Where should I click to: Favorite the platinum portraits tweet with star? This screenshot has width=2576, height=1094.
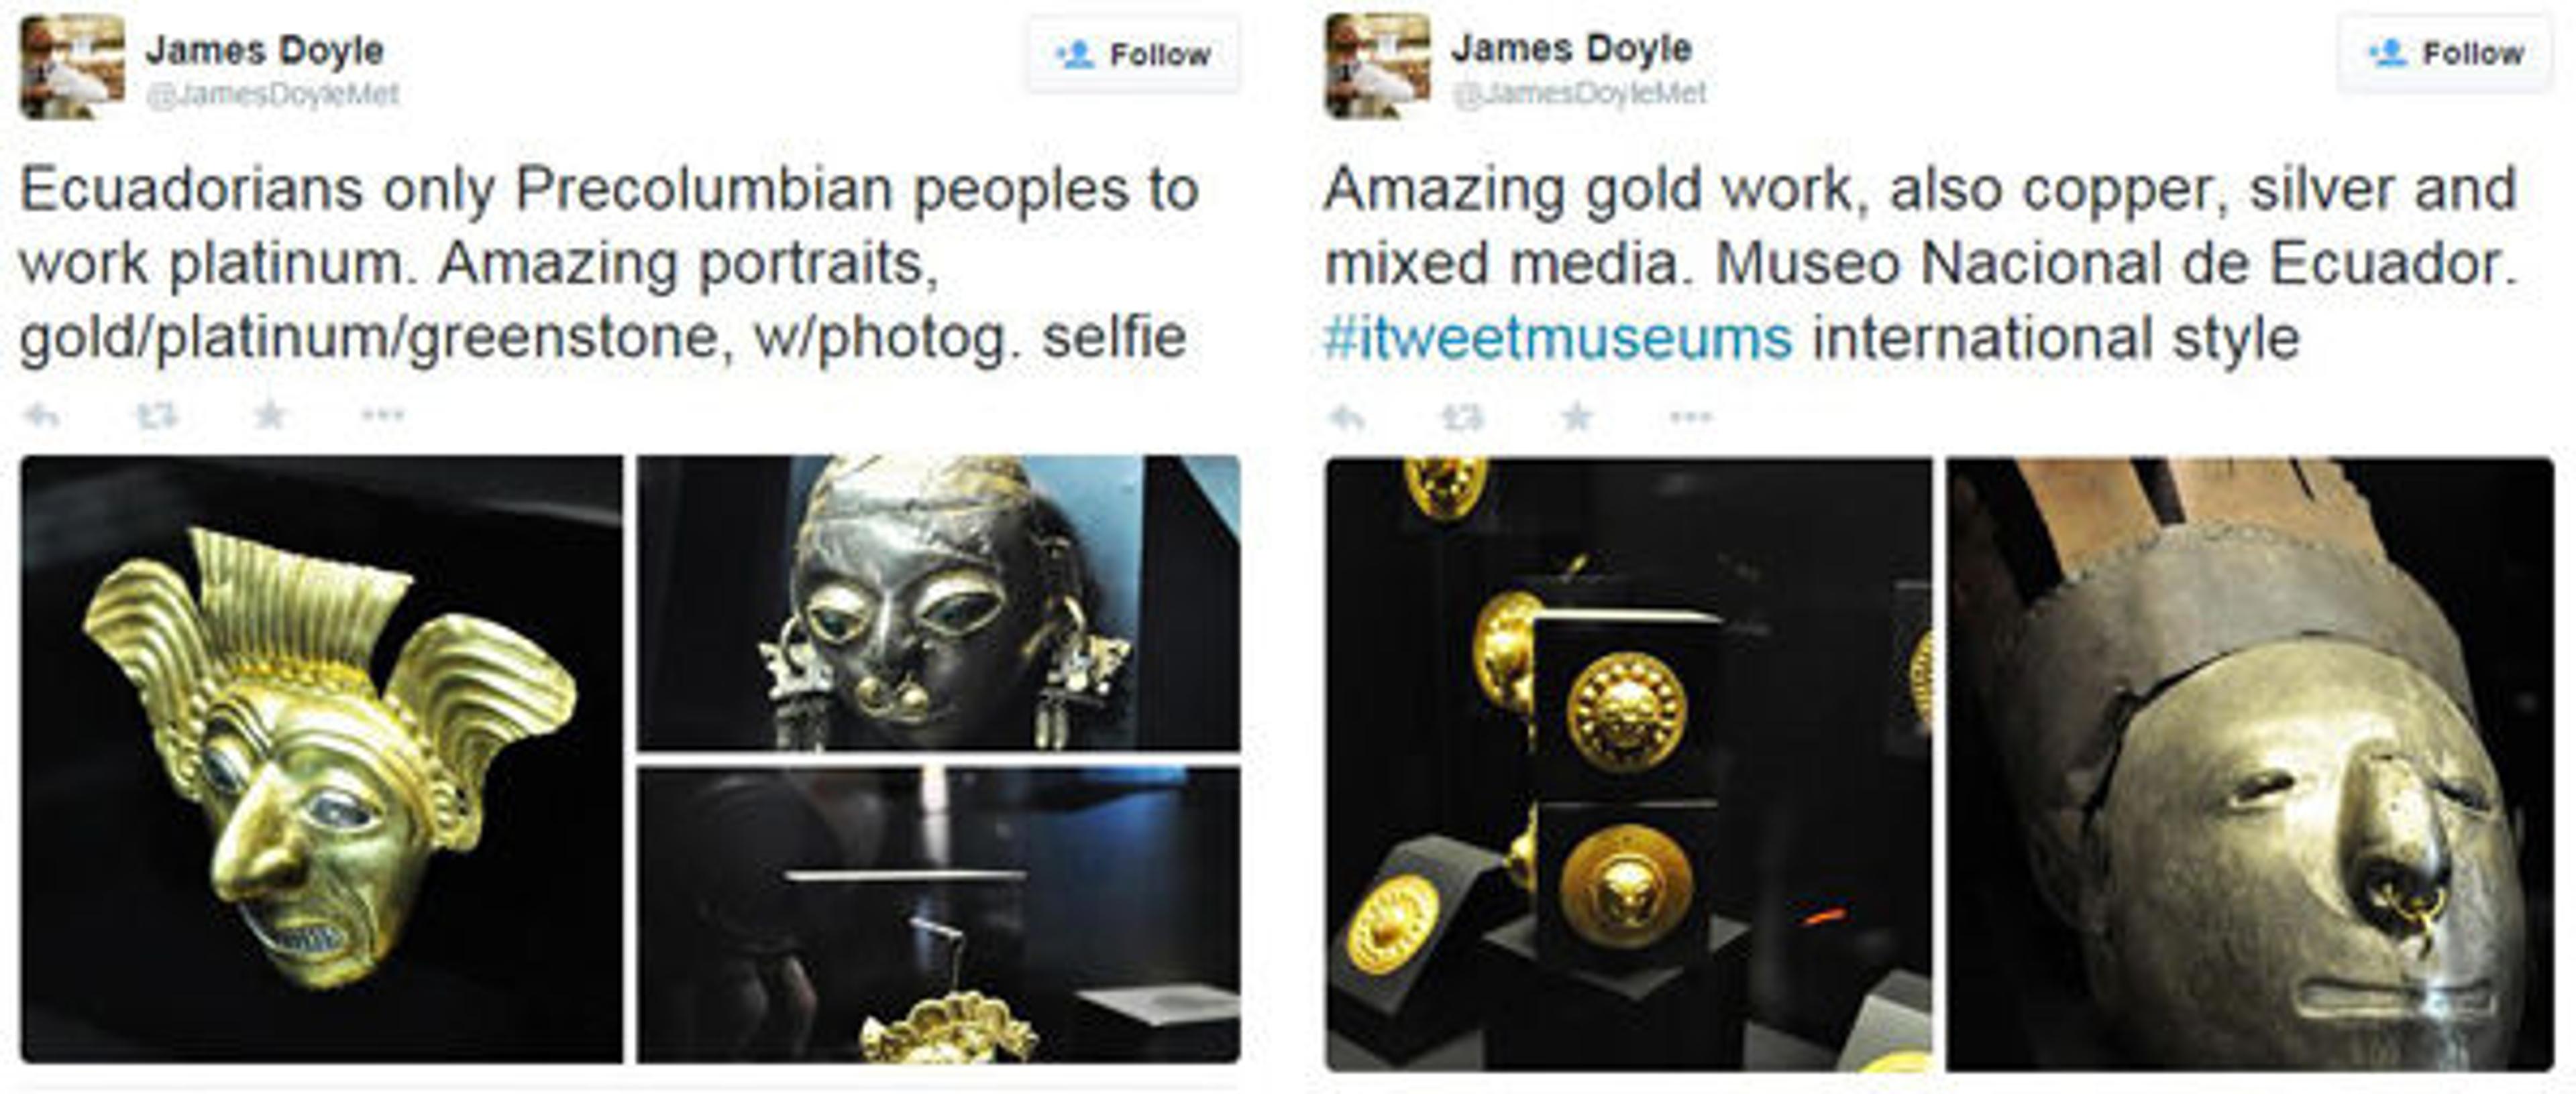[270, 414]
